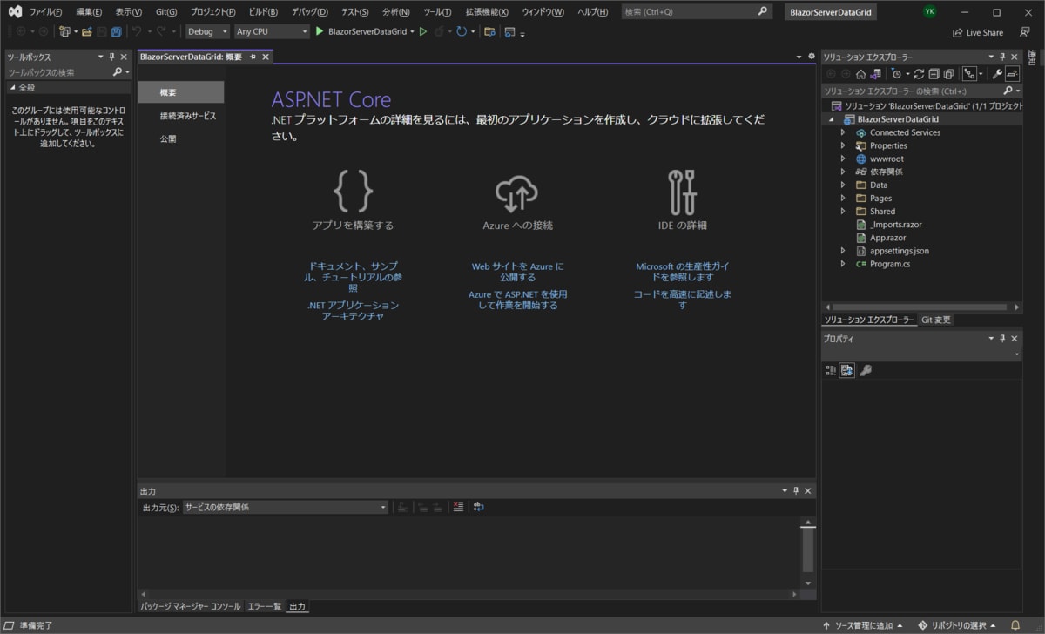Switch views icon in Solution Explorer toolbar
The height and width of the screenshot is (634, 1045).
[x=876, y=74]
